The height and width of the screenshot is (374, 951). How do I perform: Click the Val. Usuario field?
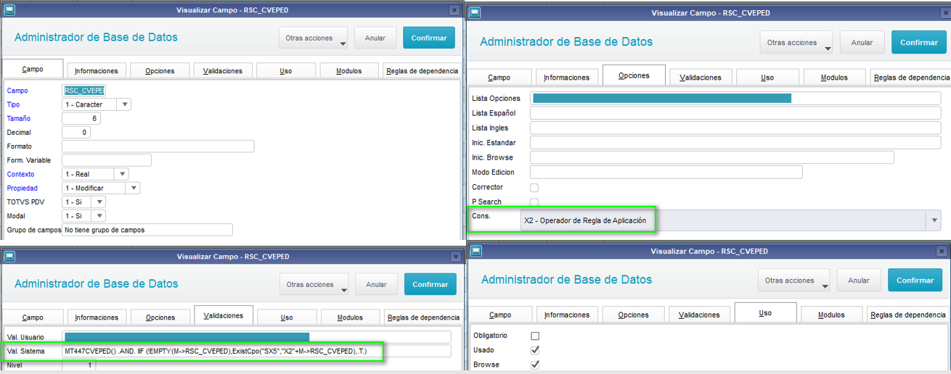click(x=257, y=337)
